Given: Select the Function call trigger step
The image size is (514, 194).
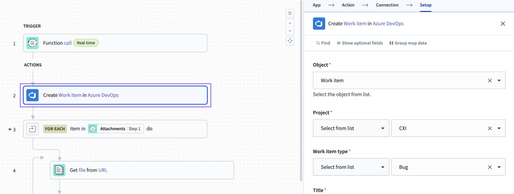Looking at the screenshot, I should (x=115, y=43).
